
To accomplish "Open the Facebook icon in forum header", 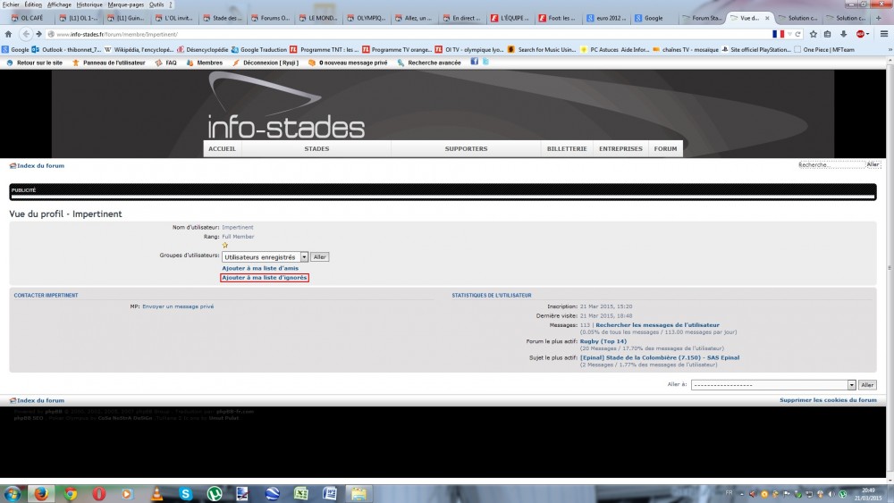I will pyautogui.click(x=475, y=62).
